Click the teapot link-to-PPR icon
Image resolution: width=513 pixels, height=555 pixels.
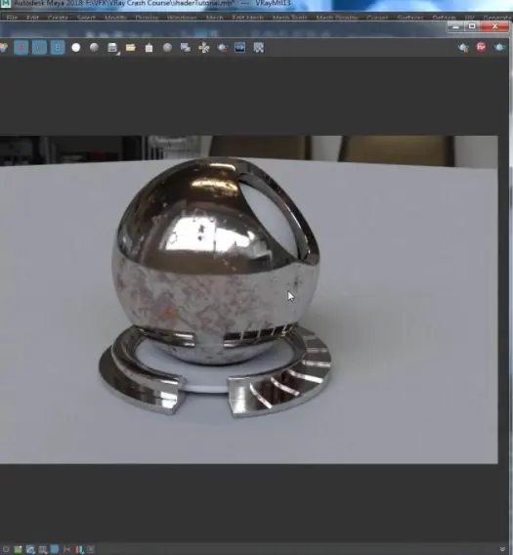coord(223,48)
